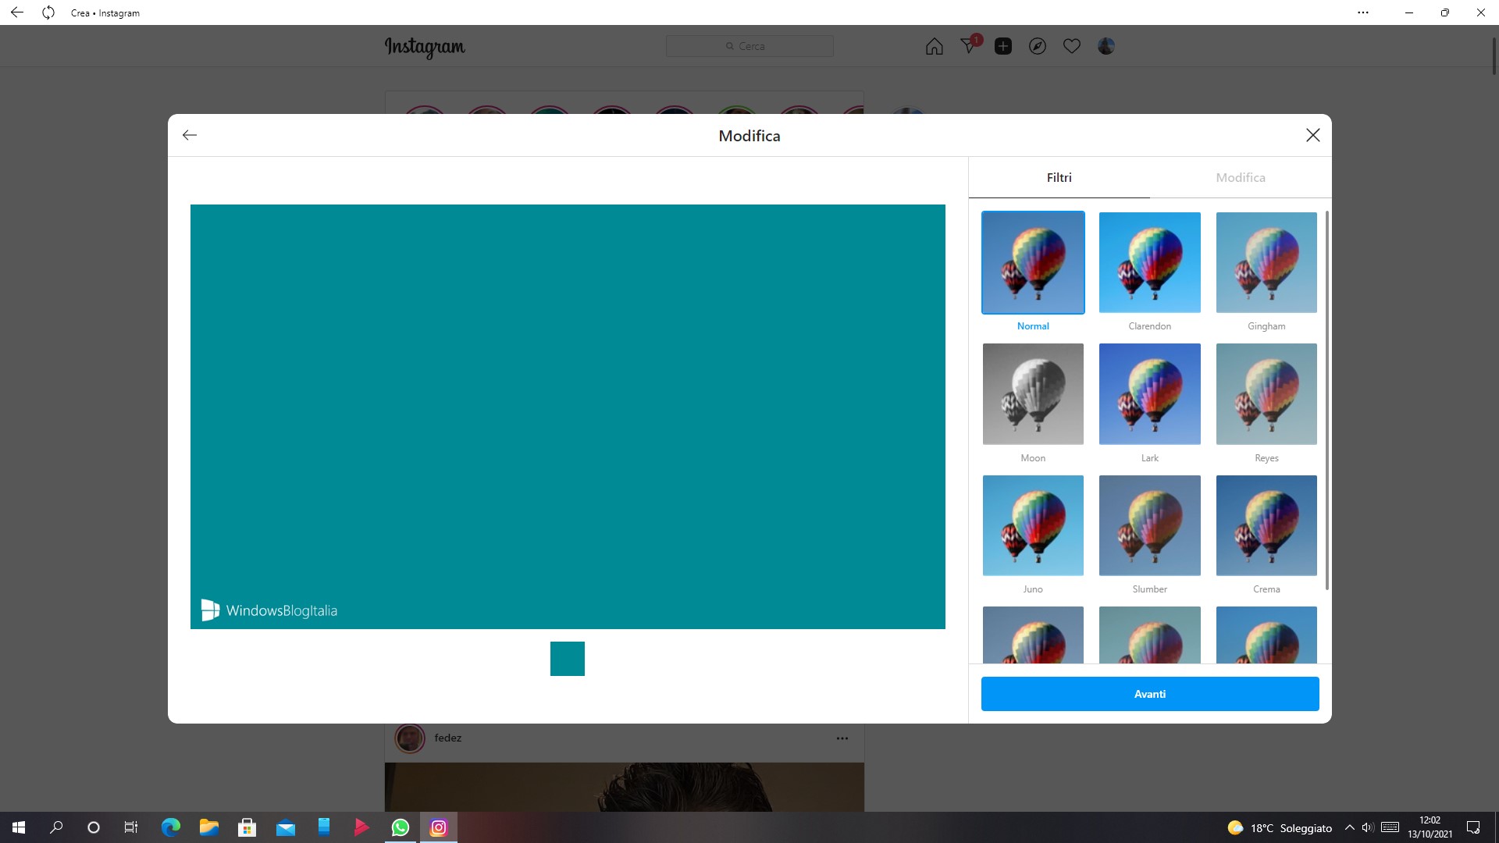The image size is (1499, 843).
Task: Open fedez profile username link
Action: [447, 738]
